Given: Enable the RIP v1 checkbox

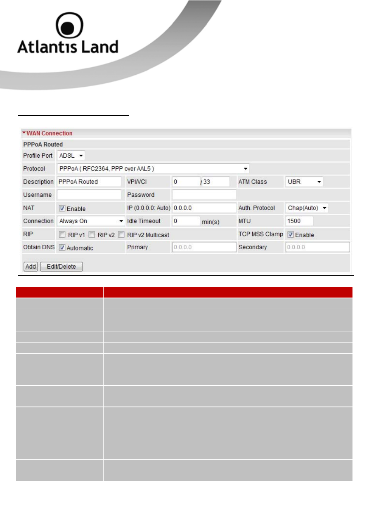Looking at the screenshot, I should [62, 234].
